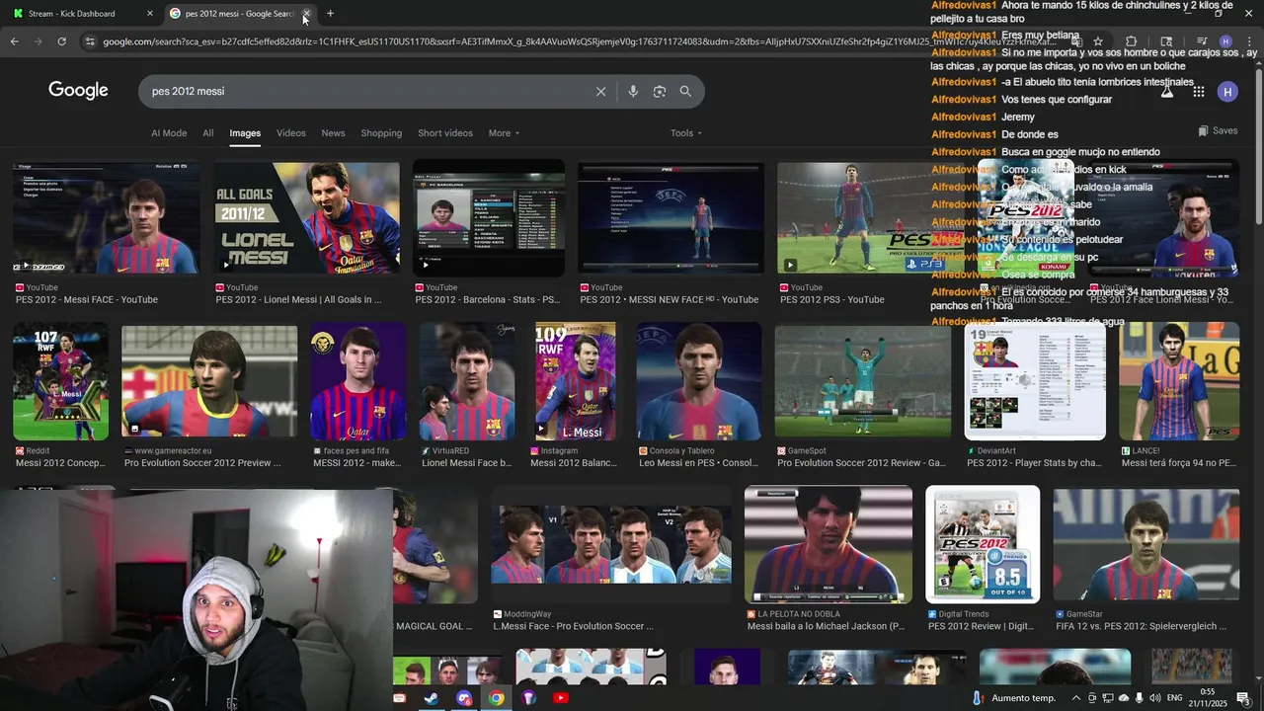Viewport: 1264px width, 711px height.
Task: Open PES 2012 - Messi FACE thumbnail
Action: [106, 218]
